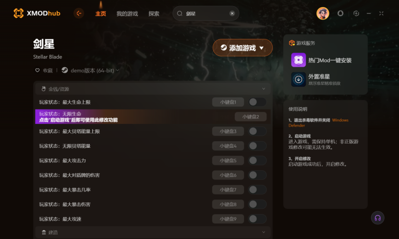399x239 pixels.
Task: Click the 添加游戏 button
Action: (x=242, y=48)
